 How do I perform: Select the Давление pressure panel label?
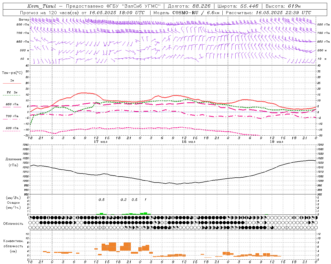13,159
